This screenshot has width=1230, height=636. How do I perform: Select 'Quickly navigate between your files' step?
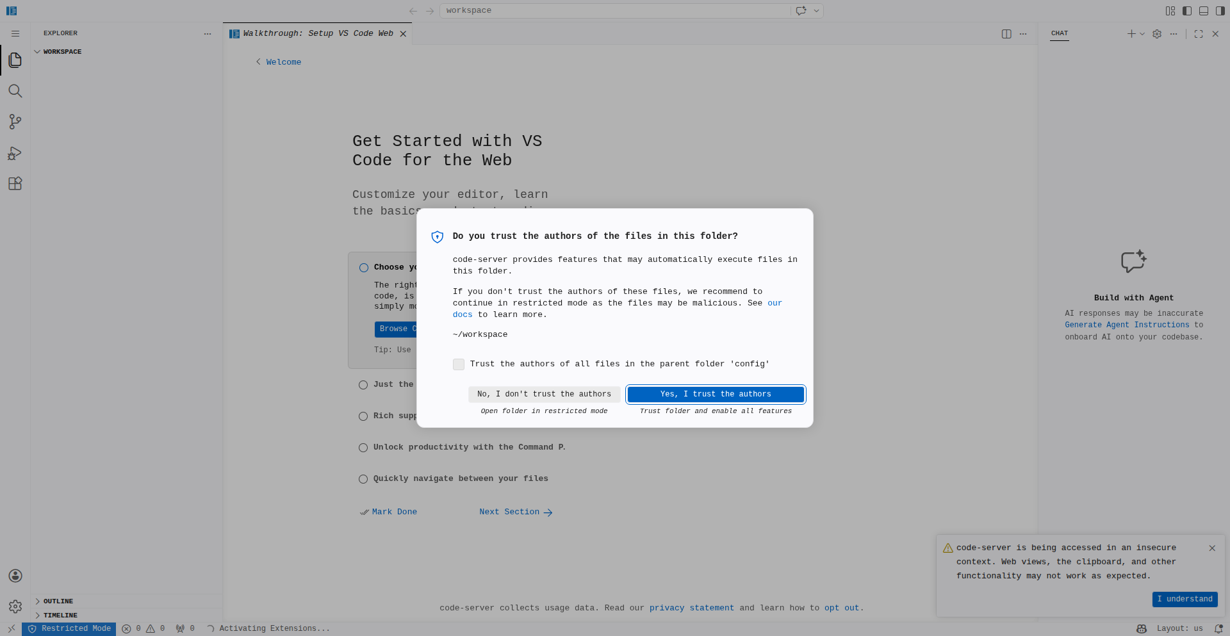[x=460, y=479]
